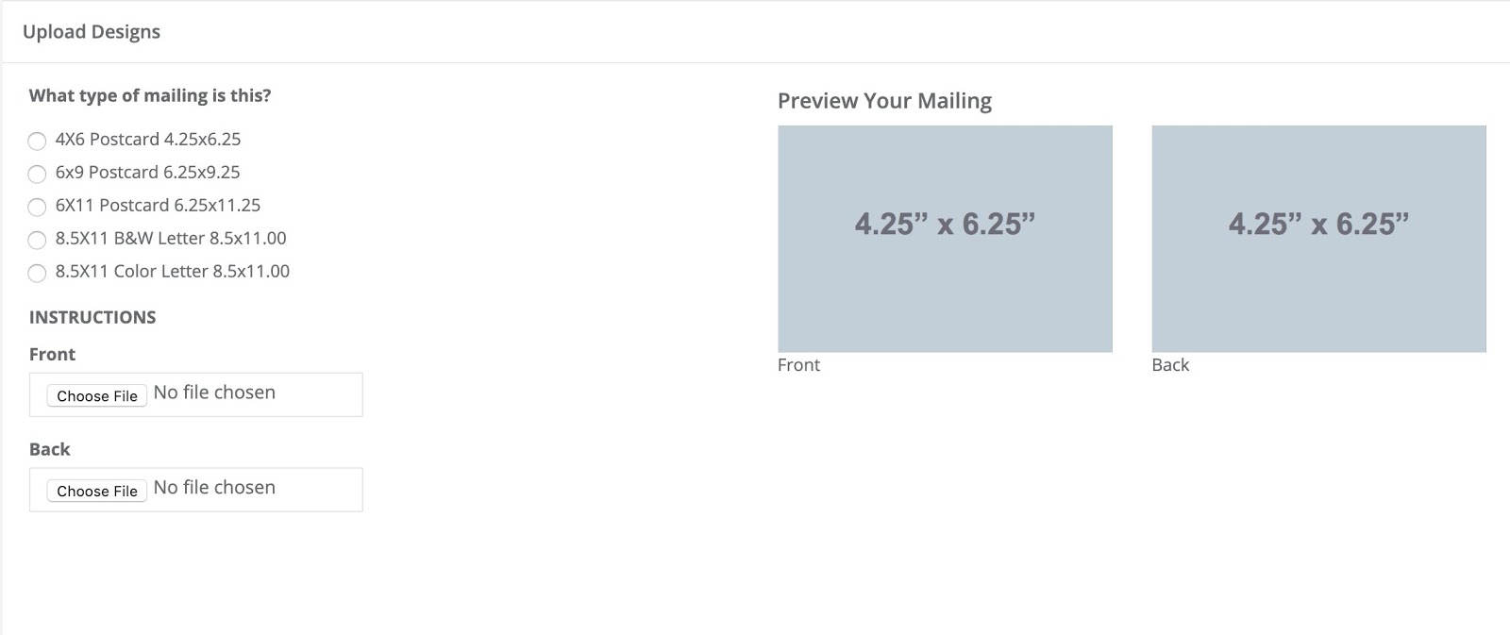Click Choose File under Front
This screenshot has height=635, width=1510.
[97, 396]
